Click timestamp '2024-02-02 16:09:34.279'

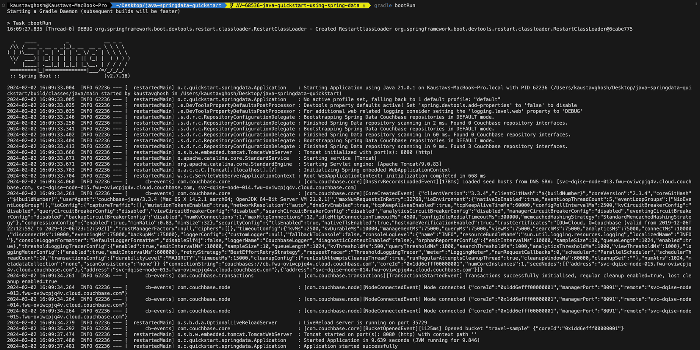point(41,323)
